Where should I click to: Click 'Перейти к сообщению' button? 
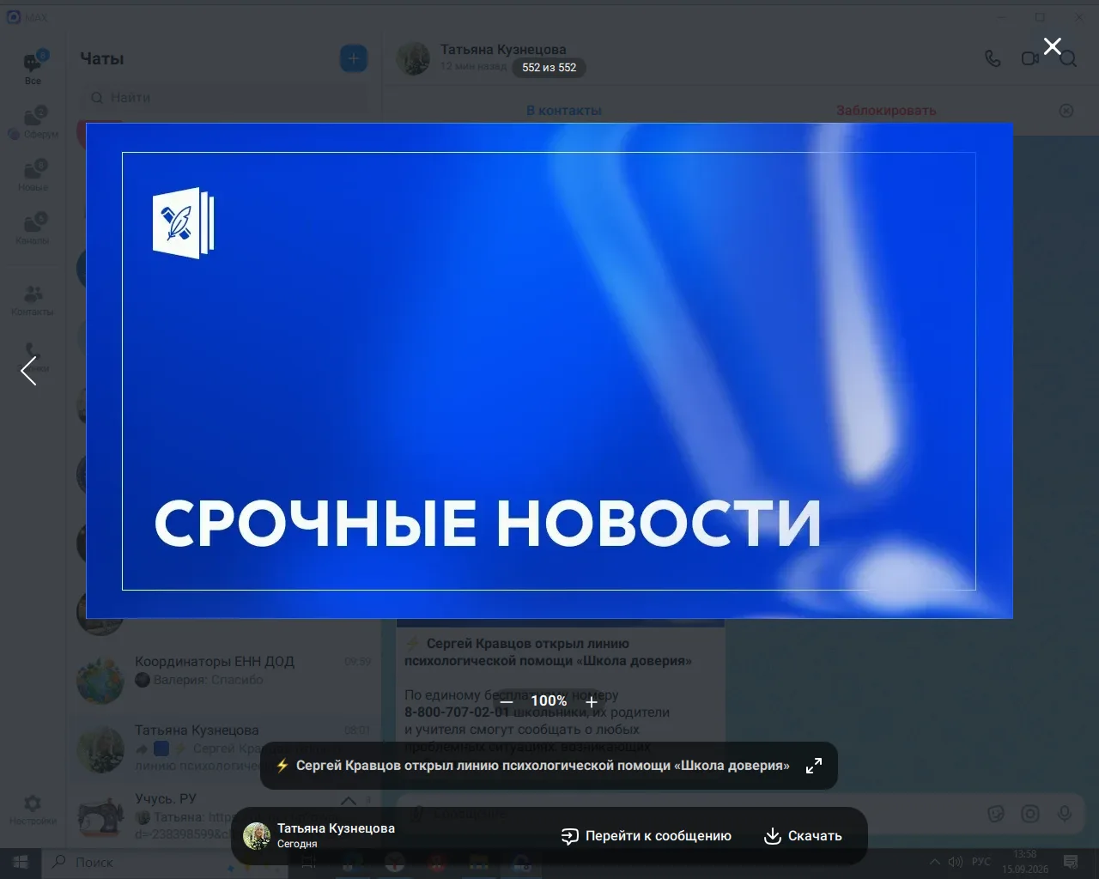(x=647, y=836)
